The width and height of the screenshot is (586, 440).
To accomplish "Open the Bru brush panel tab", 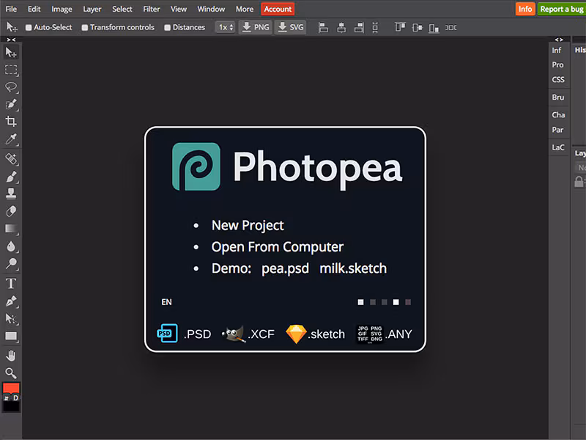I will (x=558, y=98).
